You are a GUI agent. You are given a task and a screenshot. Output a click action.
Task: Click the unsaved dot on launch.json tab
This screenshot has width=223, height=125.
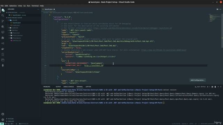(54, 9)
